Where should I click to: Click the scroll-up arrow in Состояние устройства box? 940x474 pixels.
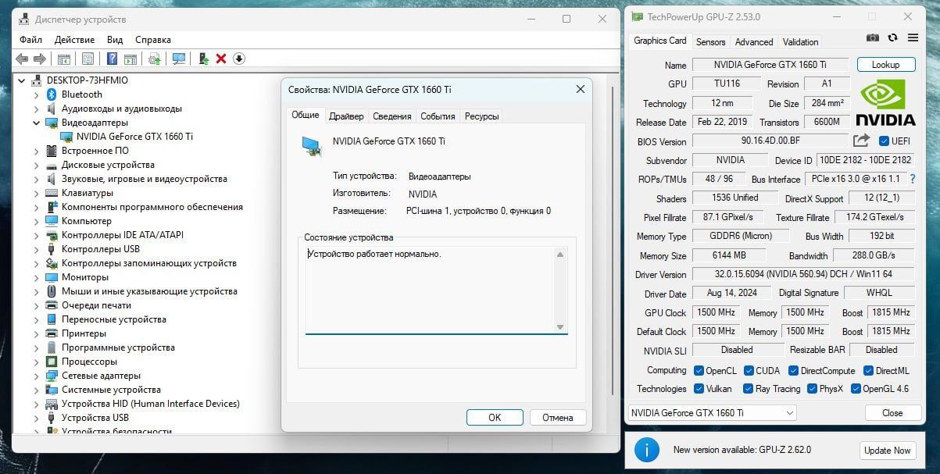pos(560,255)
